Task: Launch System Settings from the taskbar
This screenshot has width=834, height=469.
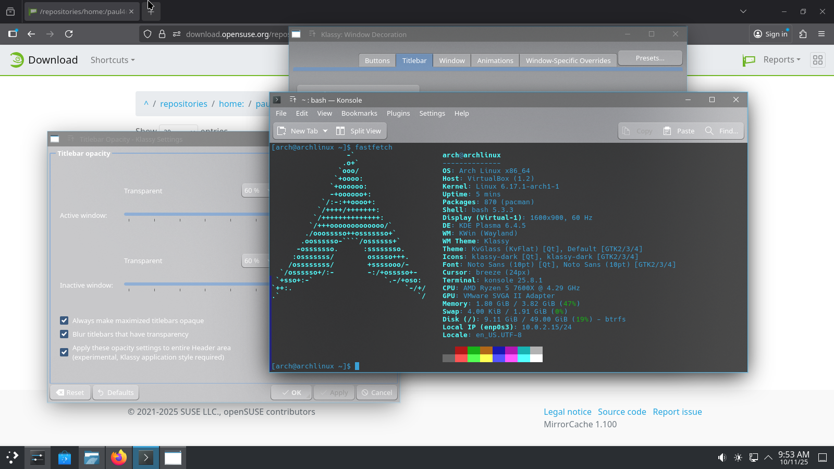Action: click(x=38, y=458)
